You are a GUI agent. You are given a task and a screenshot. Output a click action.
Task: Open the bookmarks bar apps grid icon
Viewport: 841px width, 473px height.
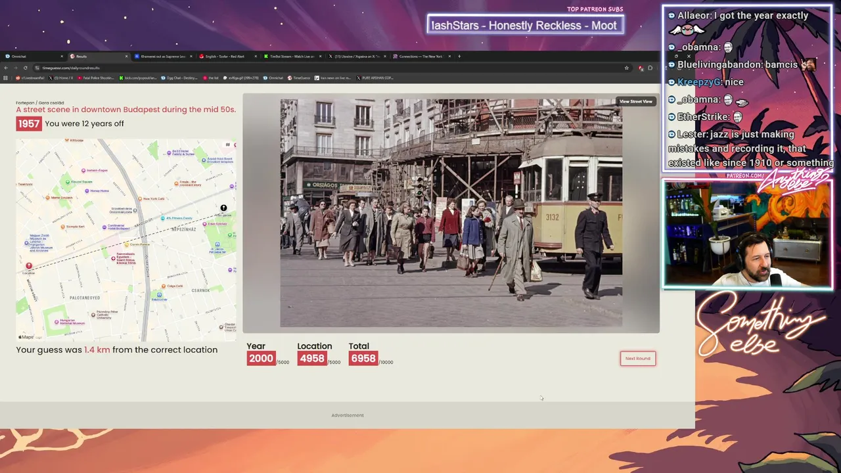[6, 78]
